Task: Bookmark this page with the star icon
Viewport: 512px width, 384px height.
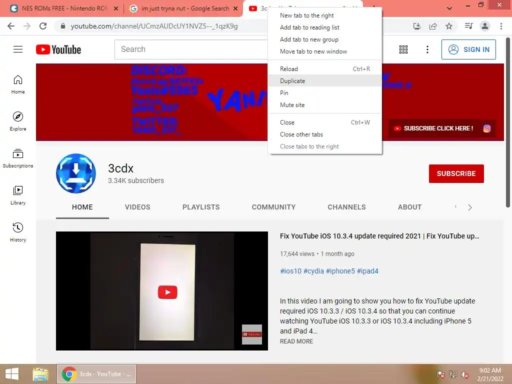Action: (449, 26)
